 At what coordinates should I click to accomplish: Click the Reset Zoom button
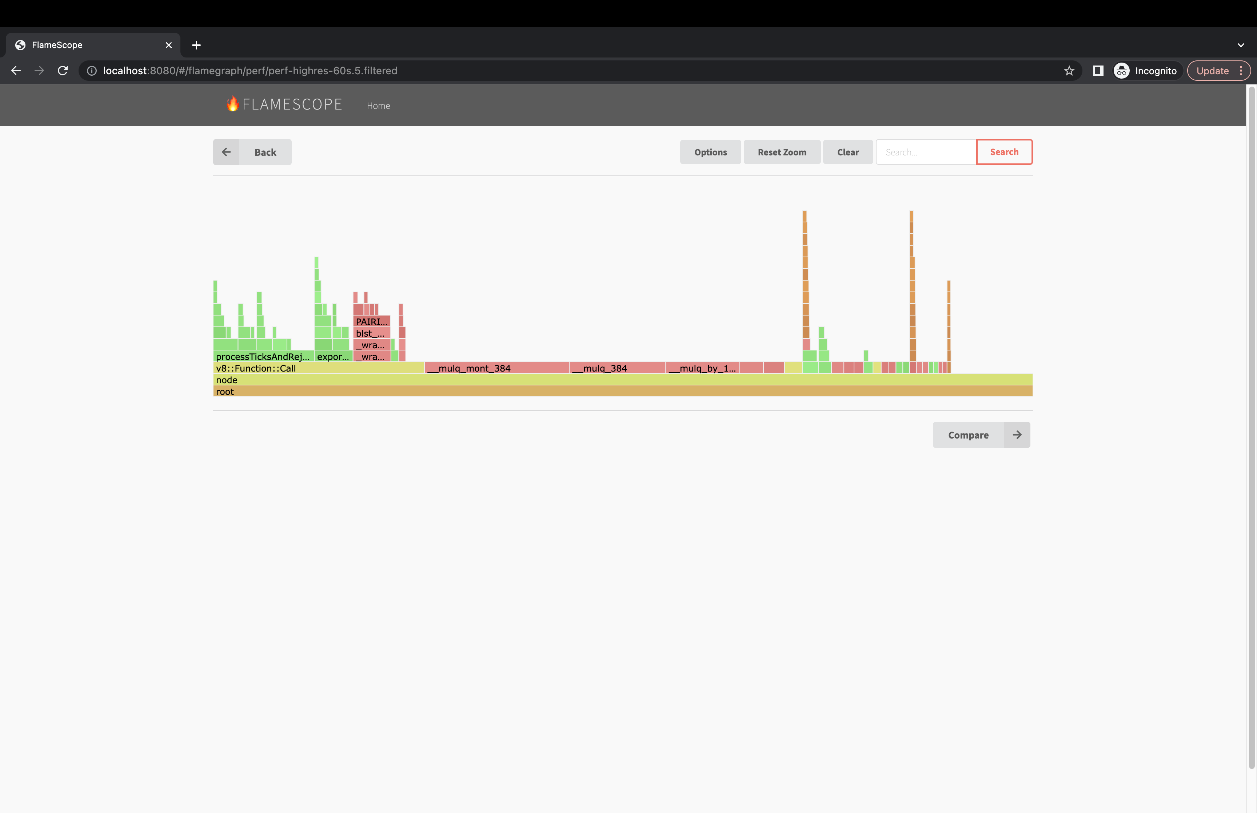[x=782, y=152]
